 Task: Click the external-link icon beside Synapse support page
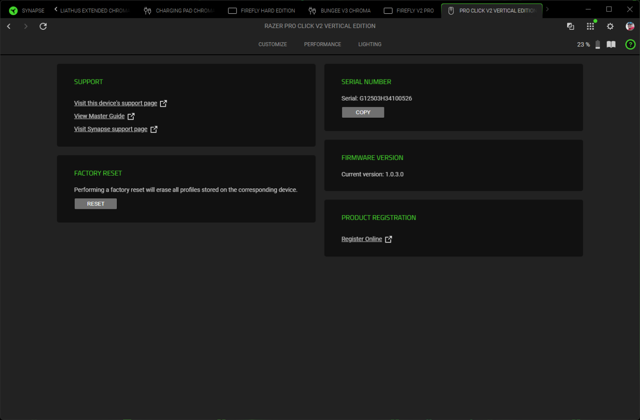154,129
